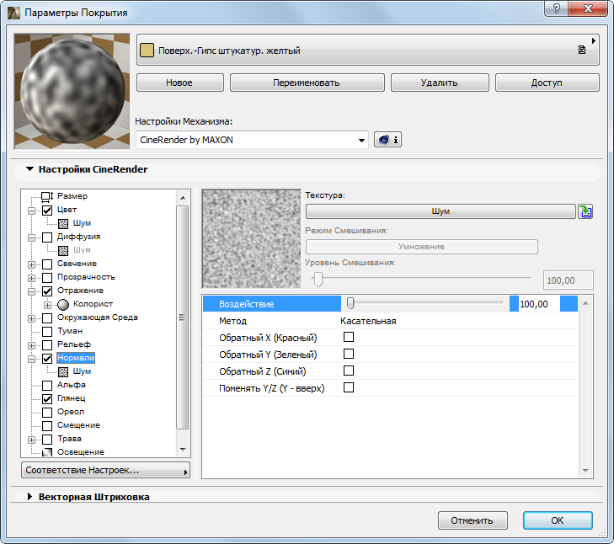Image resolution: width=614 pixels, height=544 pixels.
Task: Click the ArchiCAD icon in title bar
Action: (13, 13)
